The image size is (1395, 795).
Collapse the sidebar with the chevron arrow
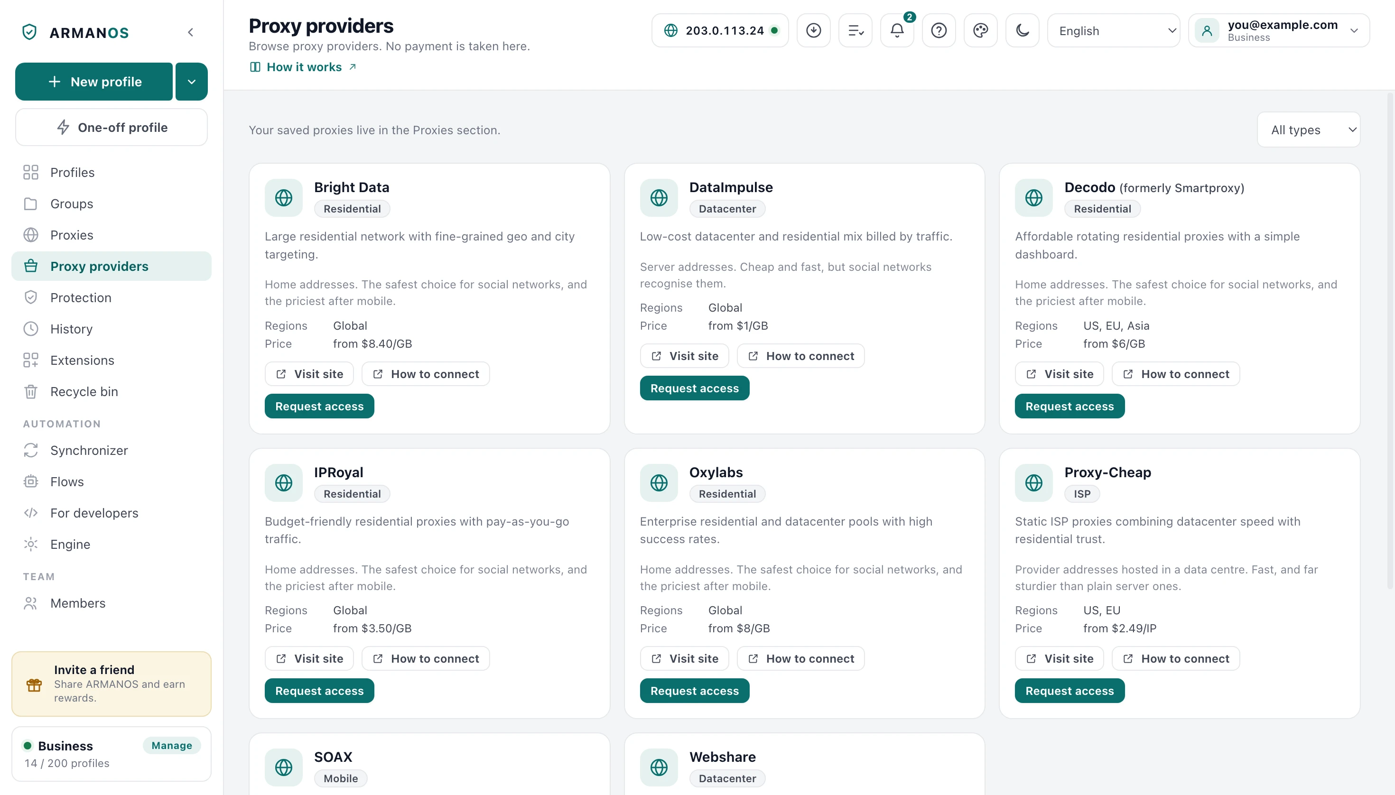191,32
